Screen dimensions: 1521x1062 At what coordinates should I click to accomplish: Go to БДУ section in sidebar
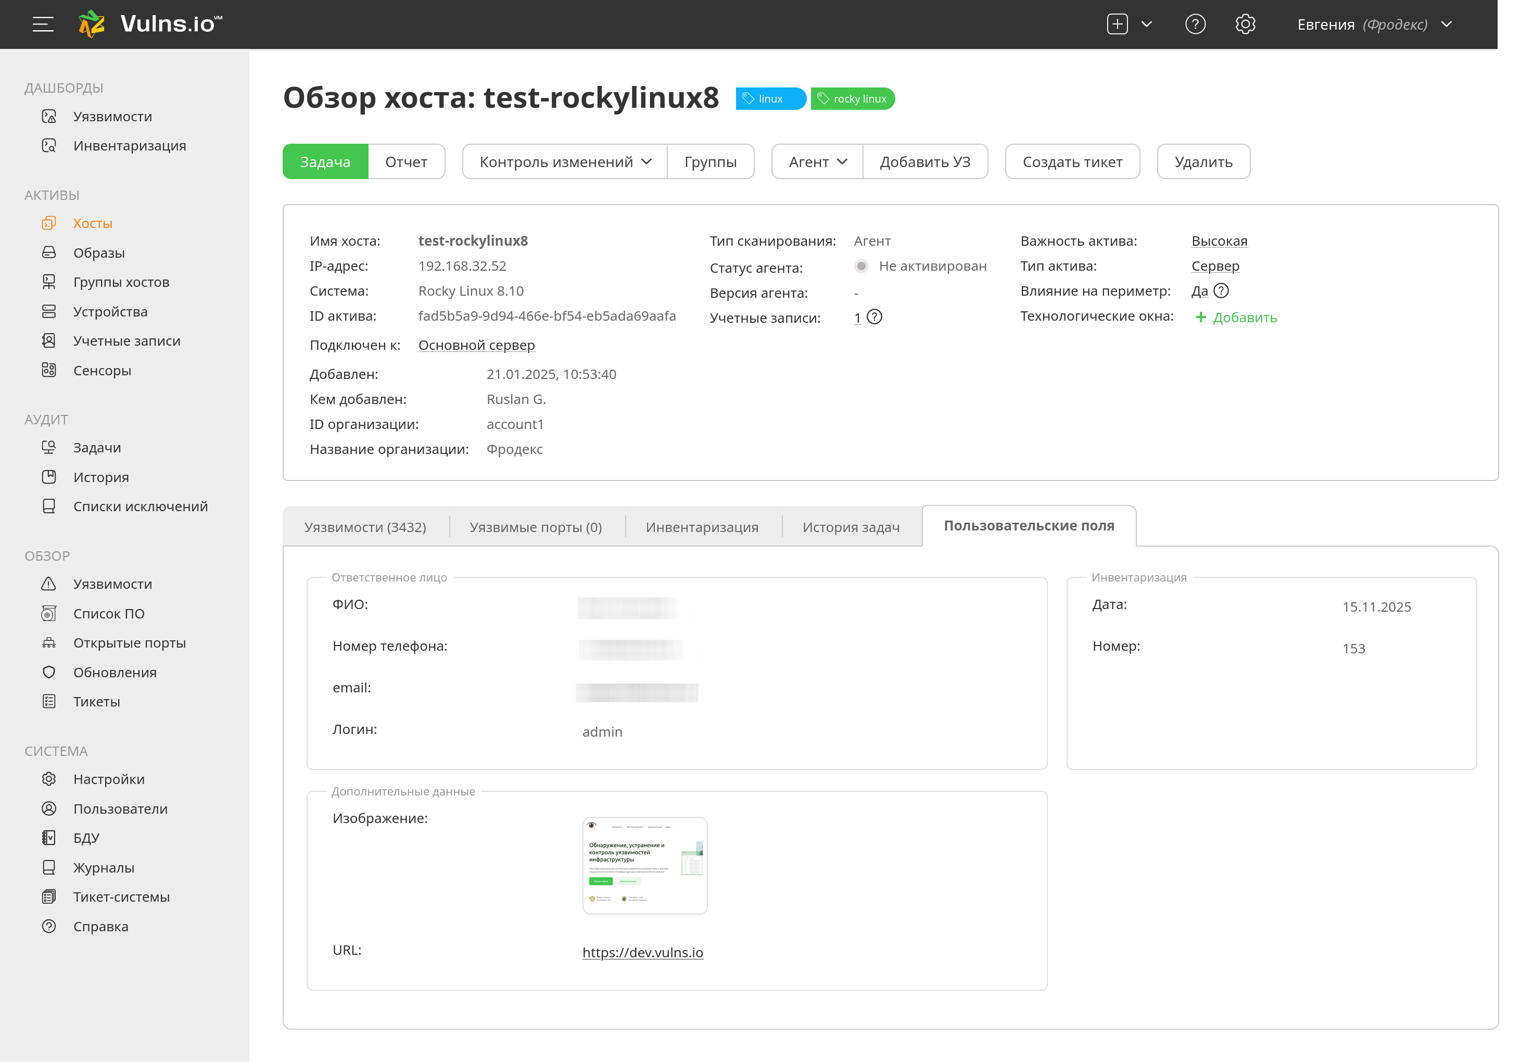86,838
